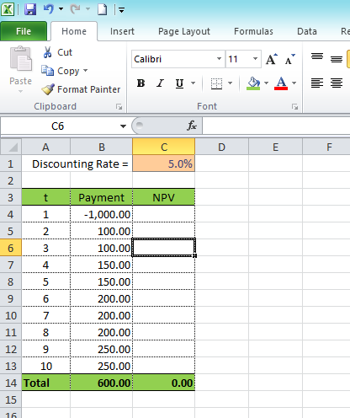
Task: Switch to the Insert tab
Action: pos(122,31)
